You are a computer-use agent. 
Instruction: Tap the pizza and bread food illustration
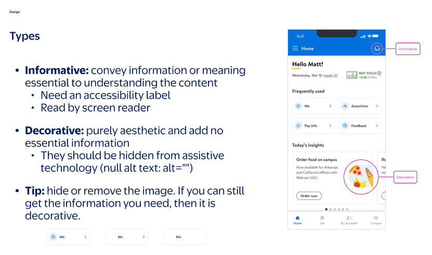[361, 177]
